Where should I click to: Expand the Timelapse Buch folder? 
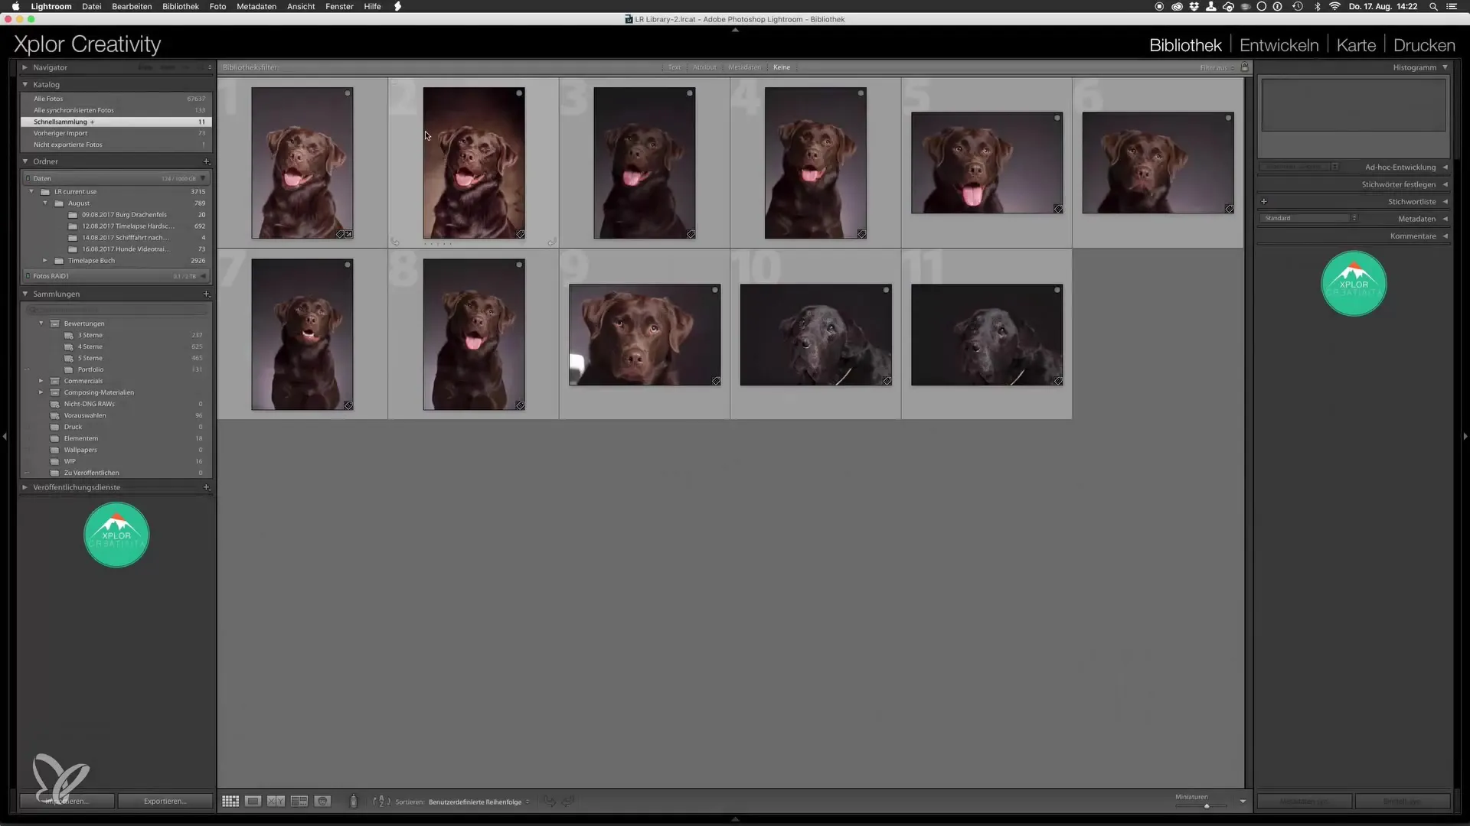pyautogui.click(x=45, y=261)
